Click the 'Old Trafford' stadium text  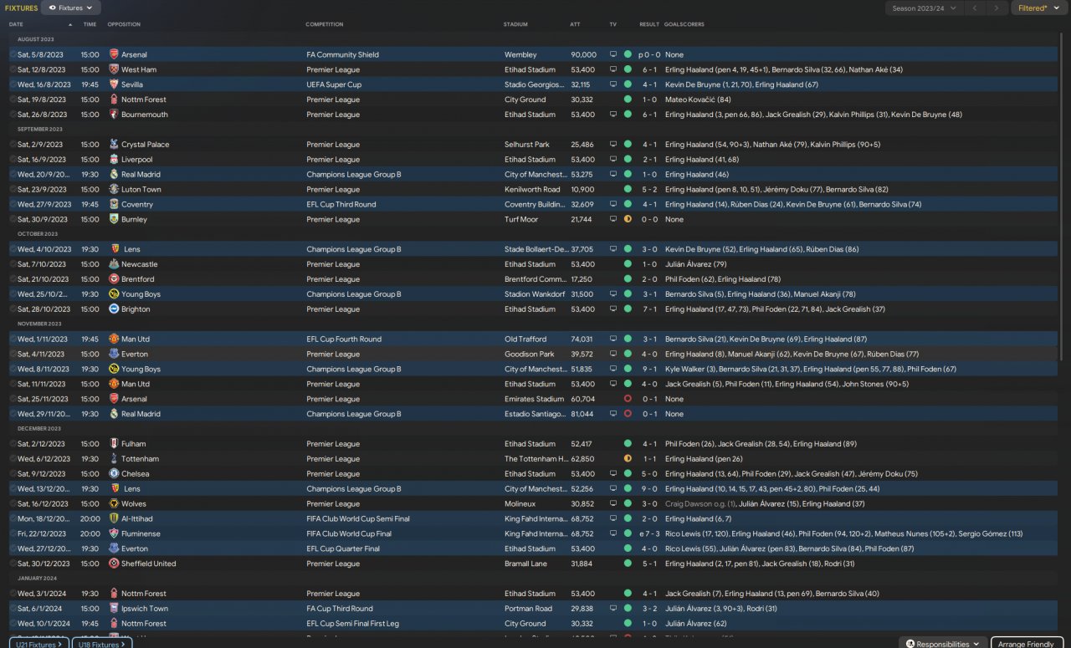click(x=525, y=339)
